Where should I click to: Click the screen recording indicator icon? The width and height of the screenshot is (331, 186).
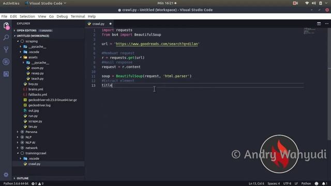click(295, 3)
